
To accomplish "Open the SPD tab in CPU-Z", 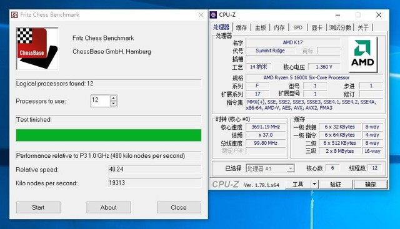I will point(298,27).
